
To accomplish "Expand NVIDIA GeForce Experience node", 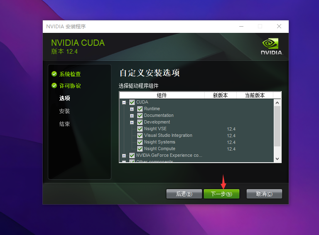I will click(x=124, y=156).
